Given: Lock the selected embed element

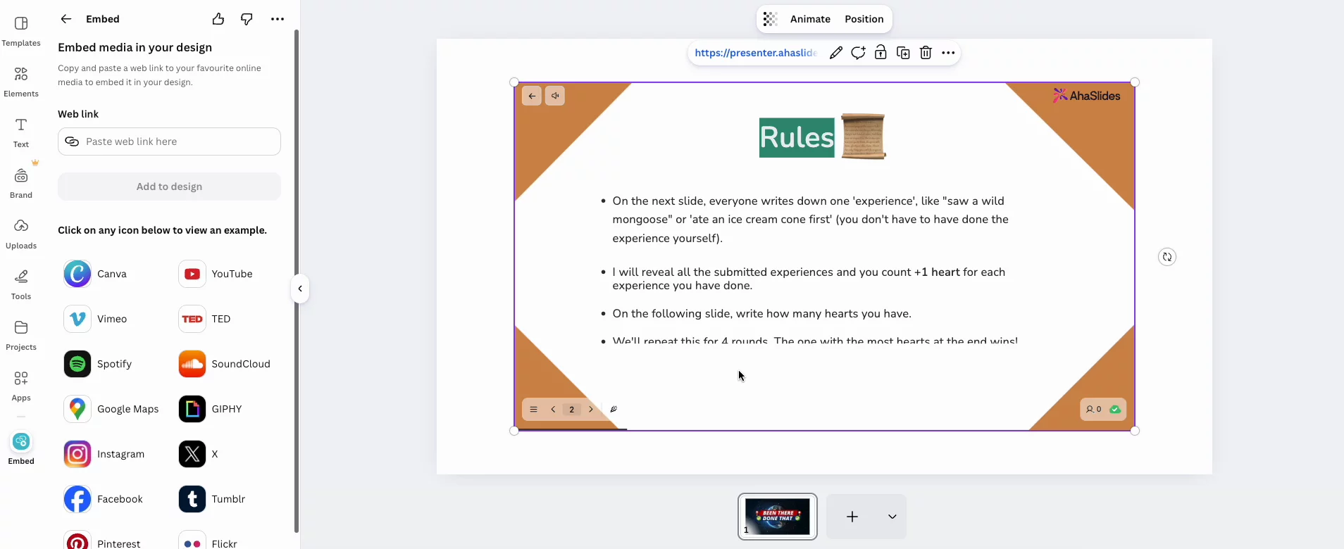Looking at the screenshot, I should tap(881, 53).
